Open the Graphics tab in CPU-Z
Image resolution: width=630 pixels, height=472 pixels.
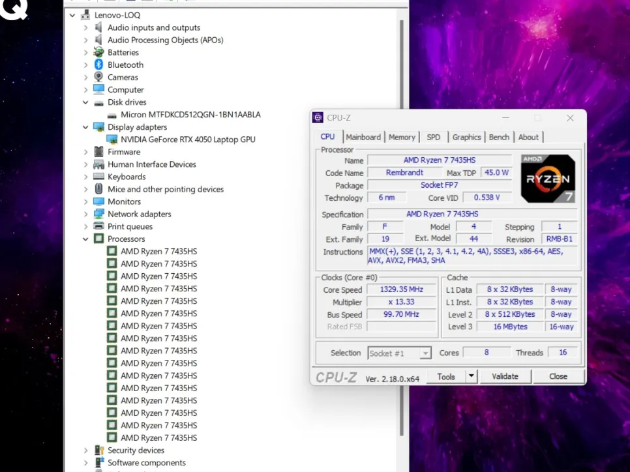click(466, 138)
